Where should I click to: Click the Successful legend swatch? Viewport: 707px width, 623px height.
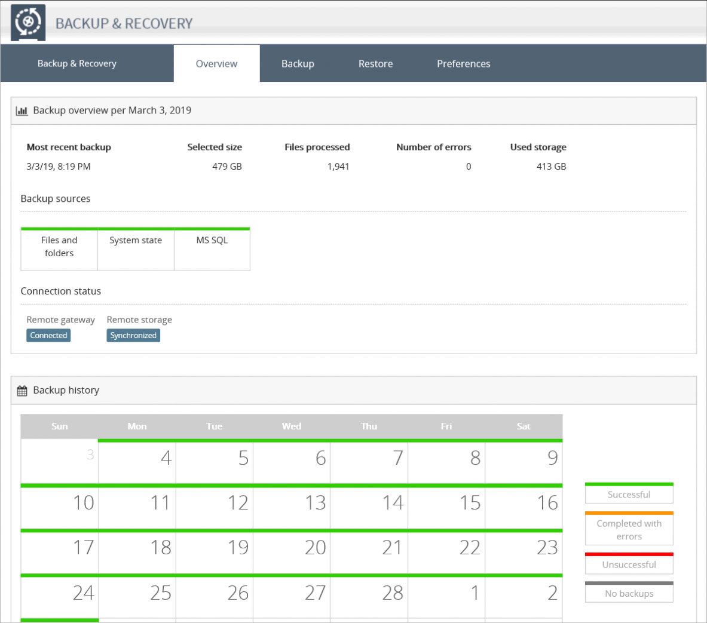tap(629, 494)
